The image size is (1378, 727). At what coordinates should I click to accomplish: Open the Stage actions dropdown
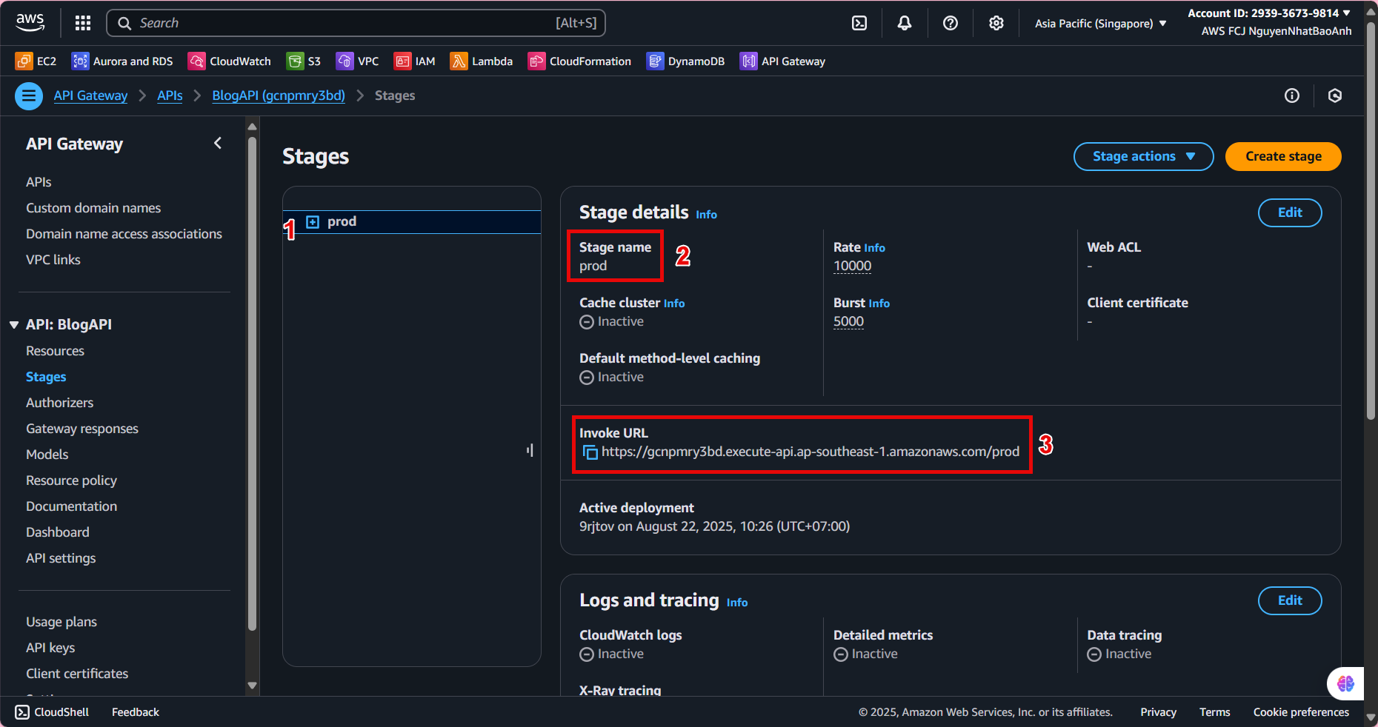pos(1143,156)
